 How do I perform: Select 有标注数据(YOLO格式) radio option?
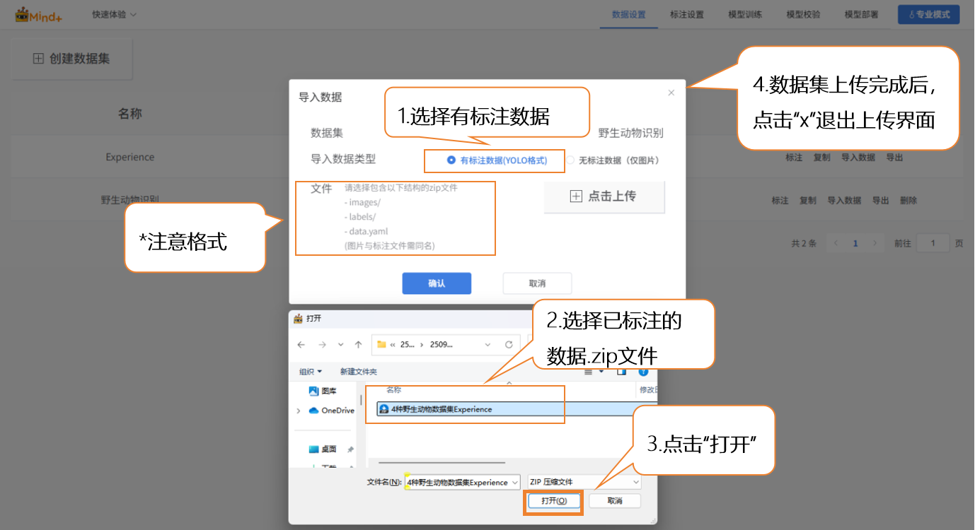click(451, 160)
